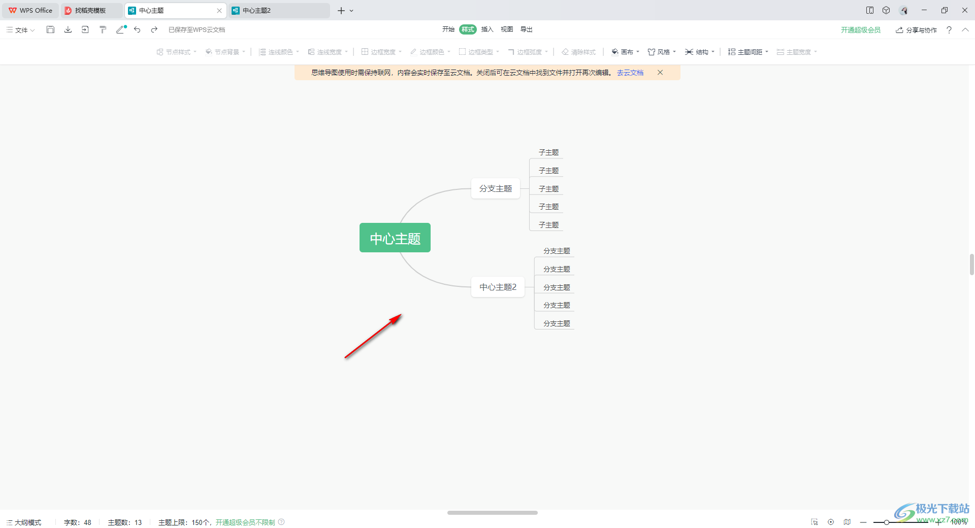Click the pen edit icon
Screen dimensions: 975x528
(x=120, y=29)
